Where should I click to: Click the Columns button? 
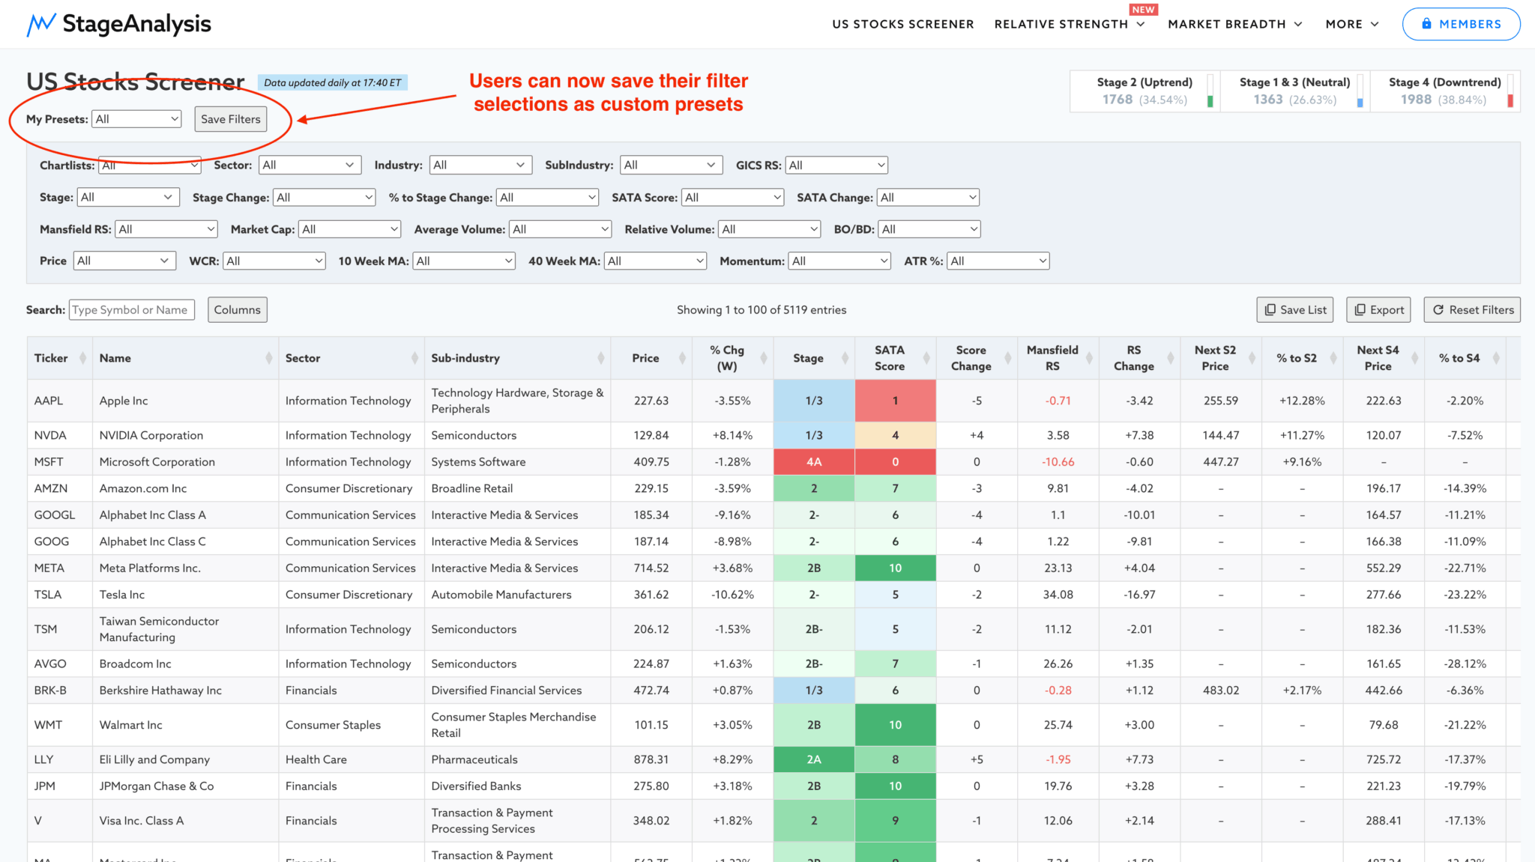(237, 310)
